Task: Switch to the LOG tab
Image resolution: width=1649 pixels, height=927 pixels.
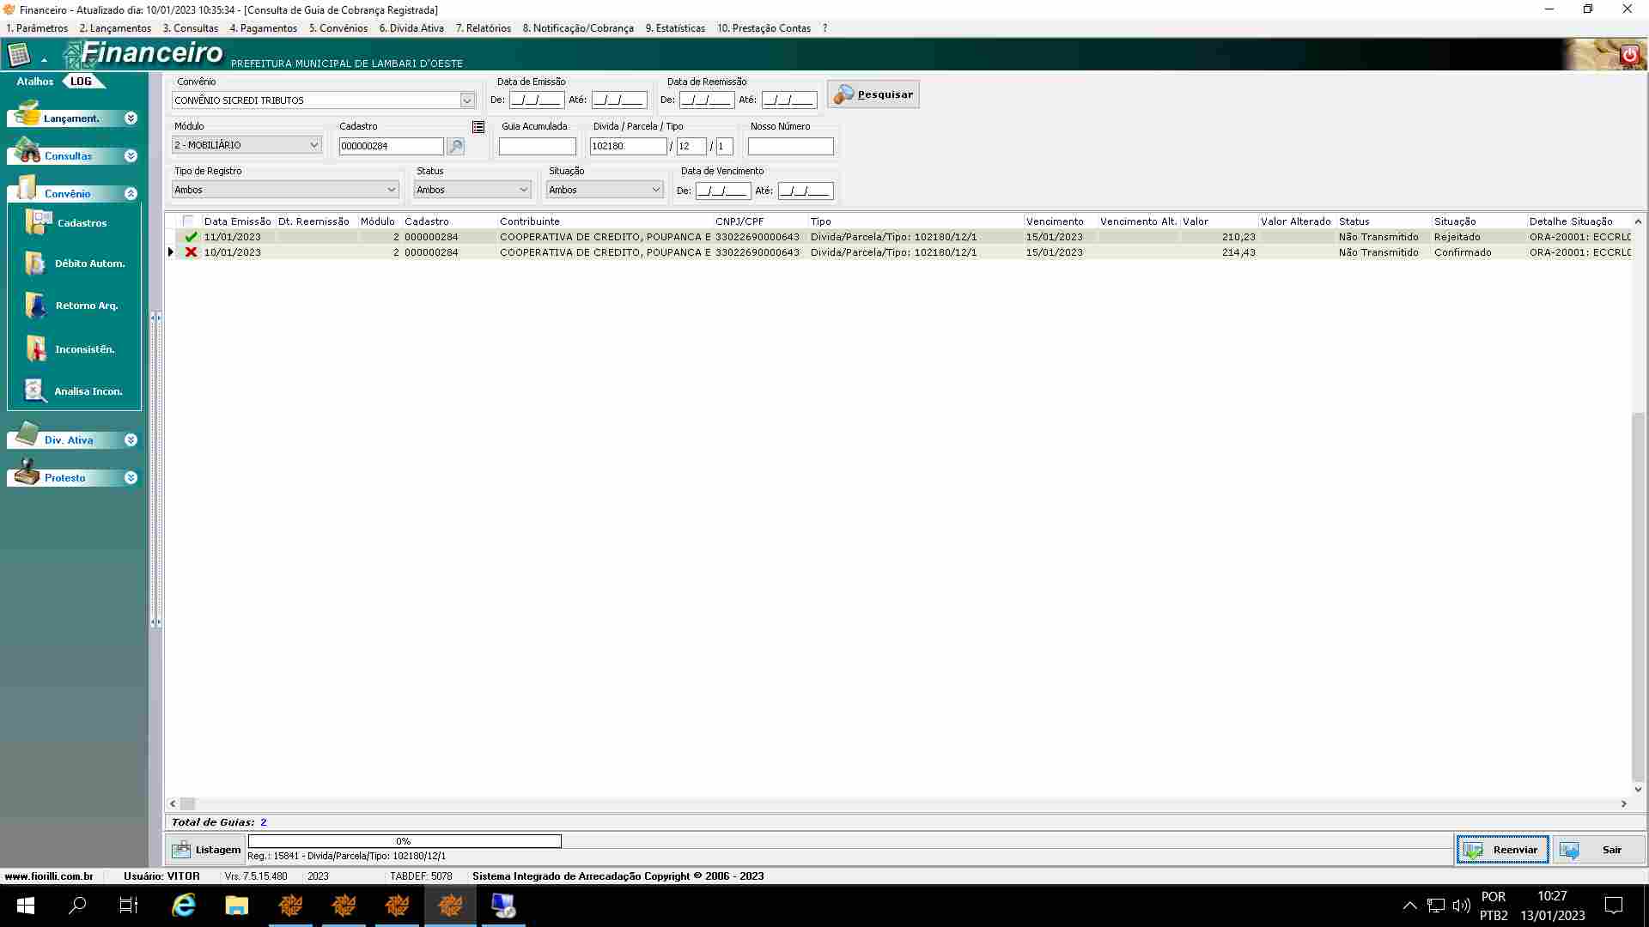Action: coord(81,82)
